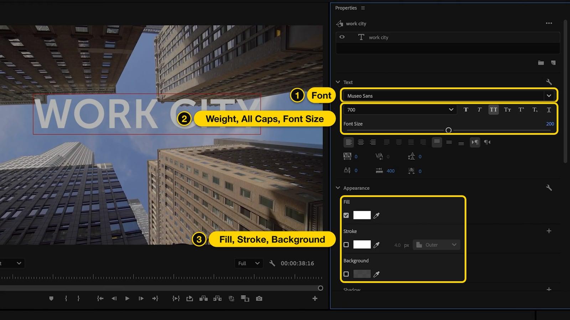Click the Font Size slider handle
570x320 pixels.
[x=449, y=130]
